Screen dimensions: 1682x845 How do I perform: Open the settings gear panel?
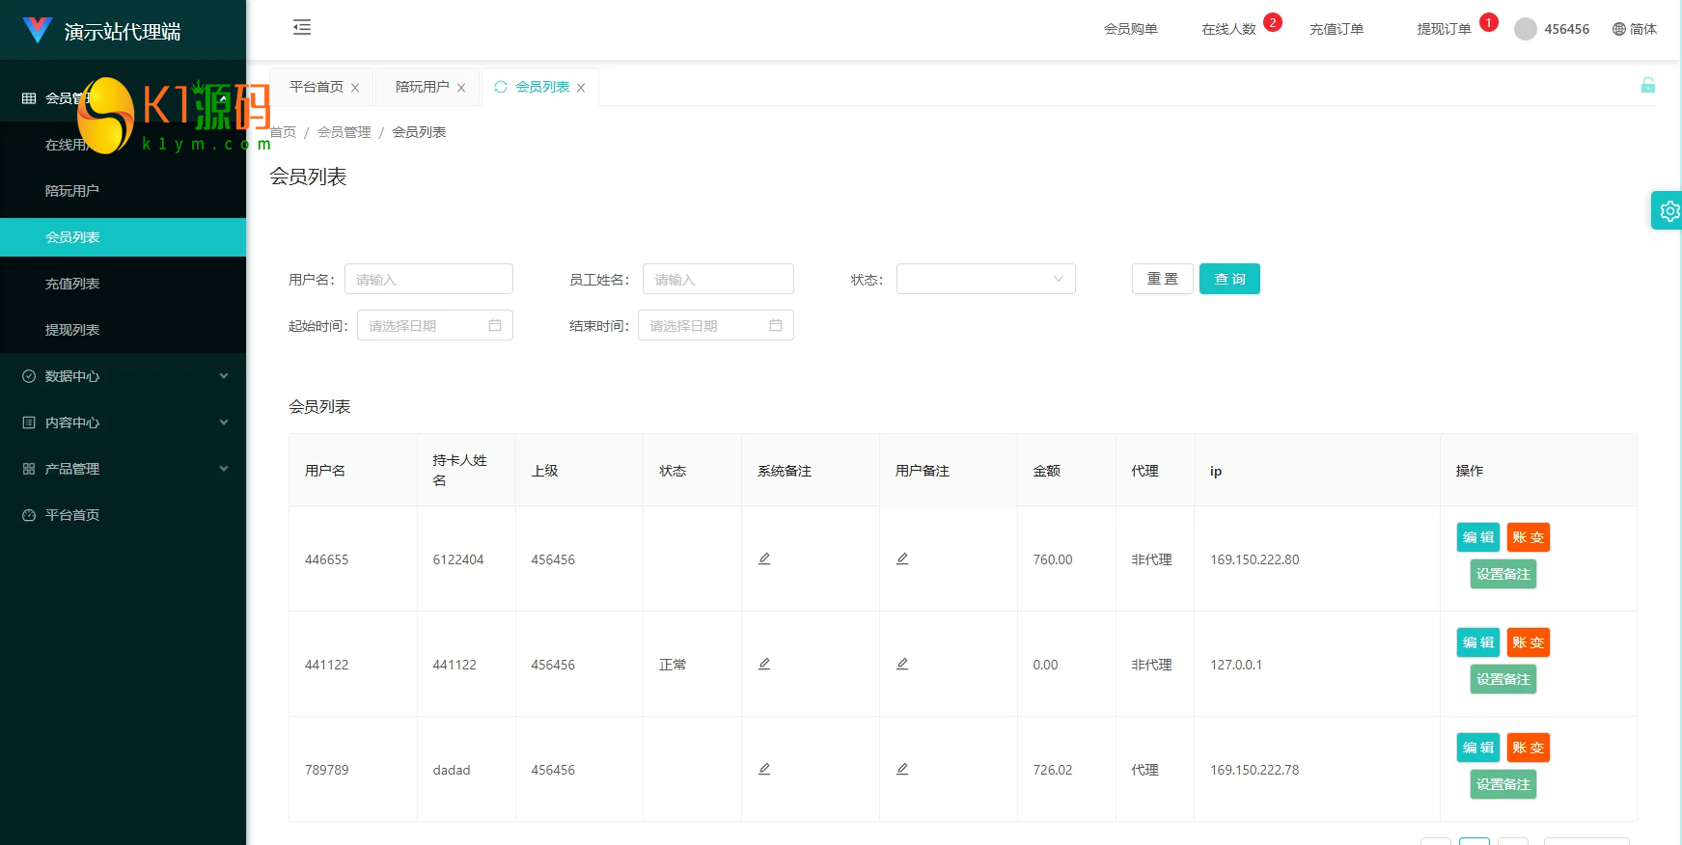(1668, 210)
